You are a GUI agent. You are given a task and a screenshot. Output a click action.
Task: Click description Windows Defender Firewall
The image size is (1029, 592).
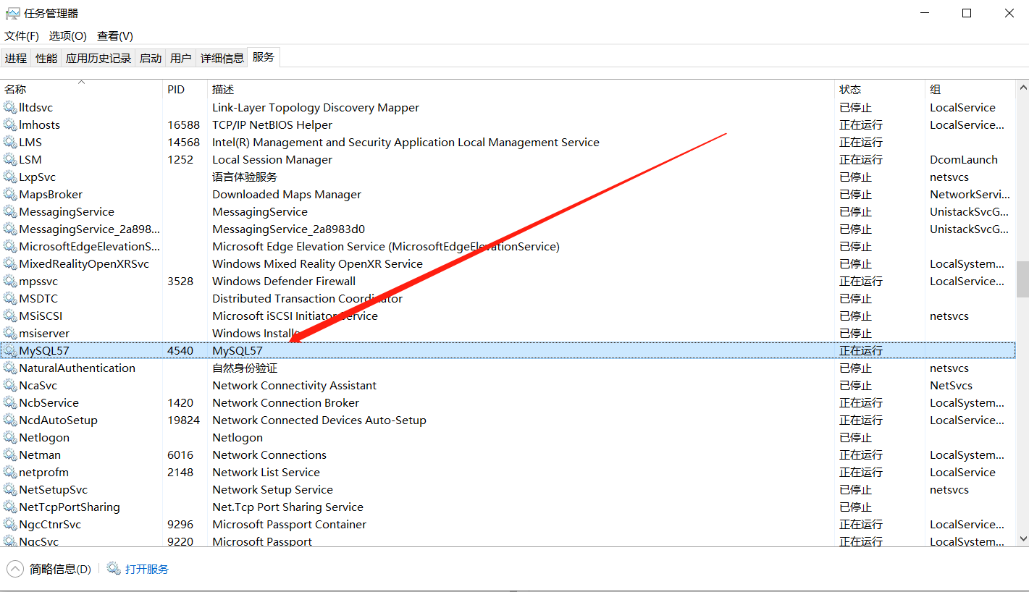[284, 281]
